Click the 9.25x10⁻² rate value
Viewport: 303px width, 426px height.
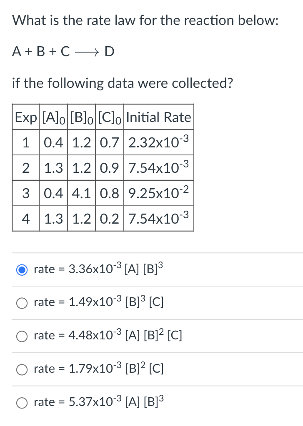click(x=158, y=193)
